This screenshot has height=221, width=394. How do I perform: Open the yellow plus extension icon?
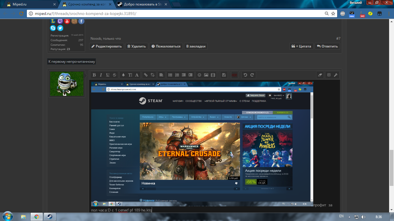click(370, 14)
